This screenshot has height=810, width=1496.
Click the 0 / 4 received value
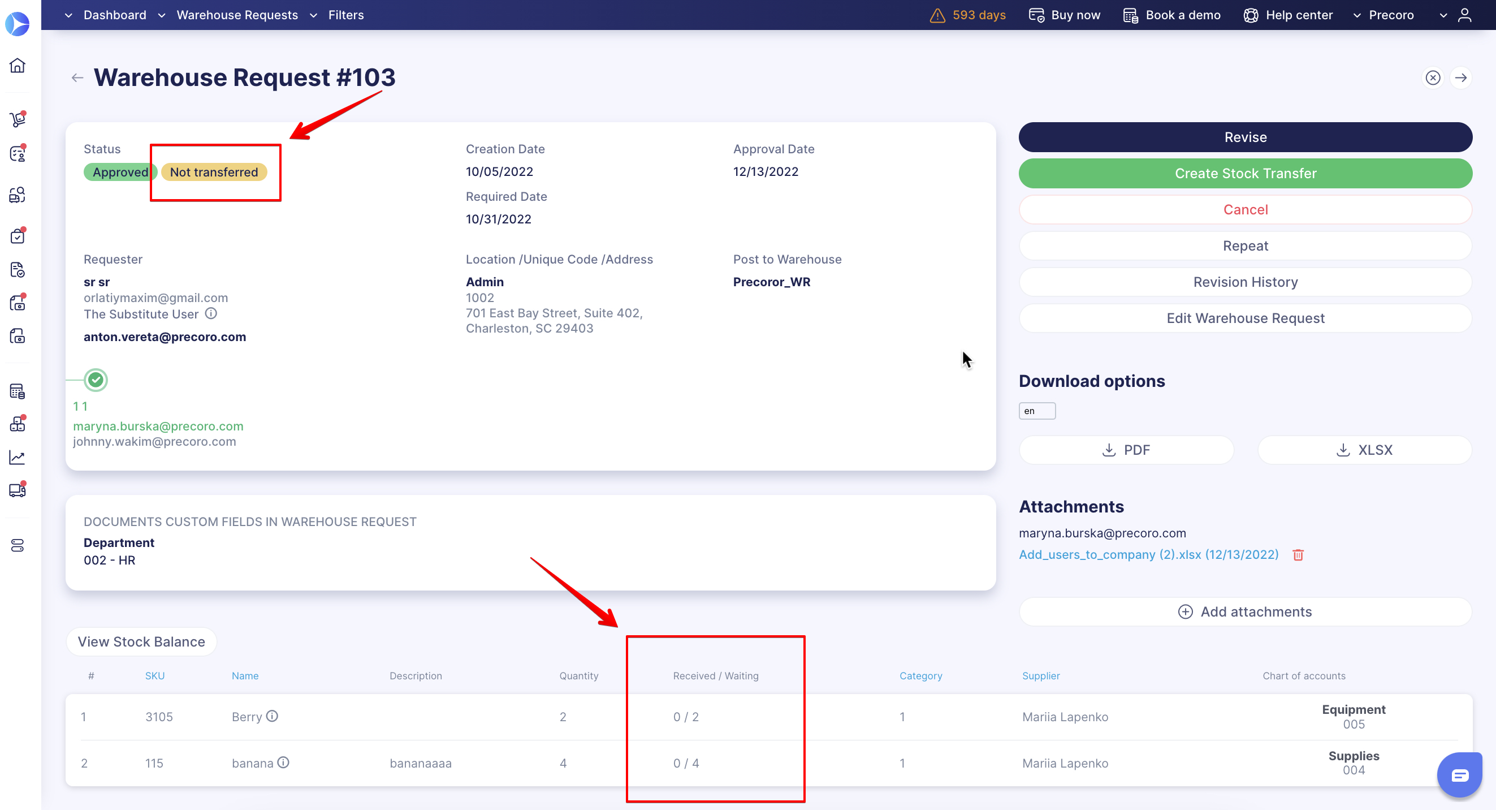pos(686,763)
